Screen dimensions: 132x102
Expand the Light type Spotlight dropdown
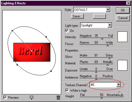[110, 25]
